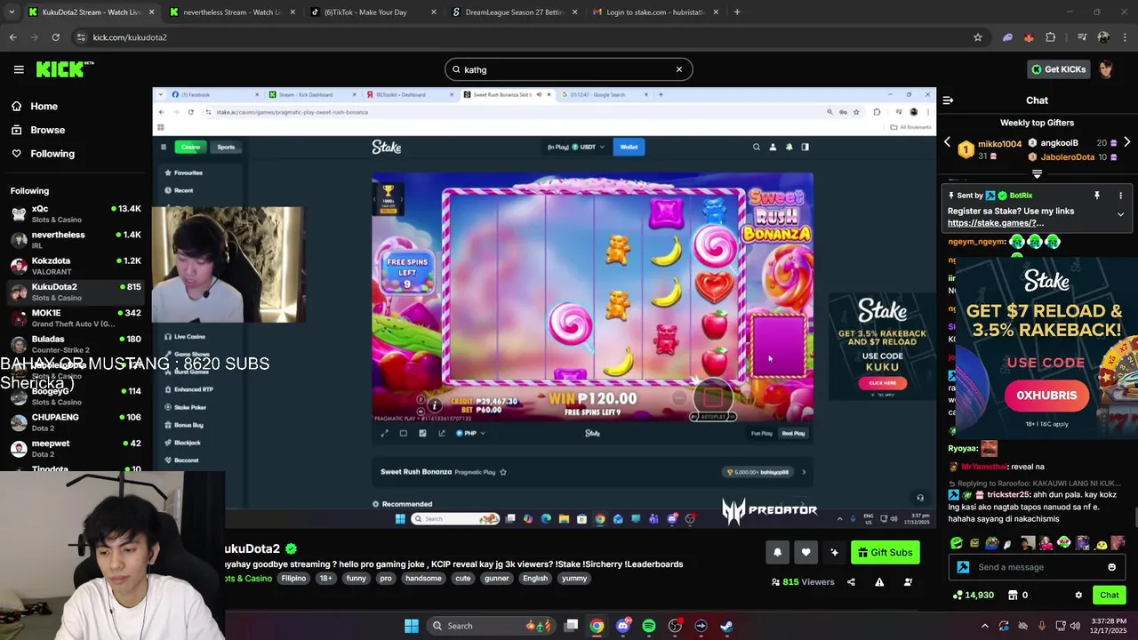Click the kick.com/kukudota2 address bar
1138x640 pixels.
(x=529, y=37)
